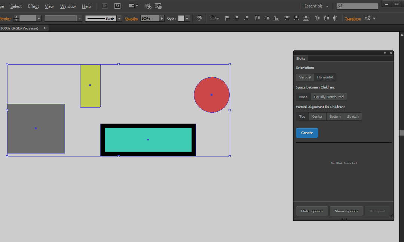Select the red circle on canvas
Screen dimensions: 404x242
[x=211, y=95]
